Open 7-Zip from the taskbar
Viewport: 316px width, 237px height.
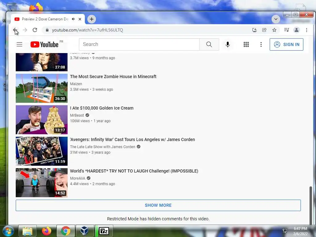tap(104, 231)
